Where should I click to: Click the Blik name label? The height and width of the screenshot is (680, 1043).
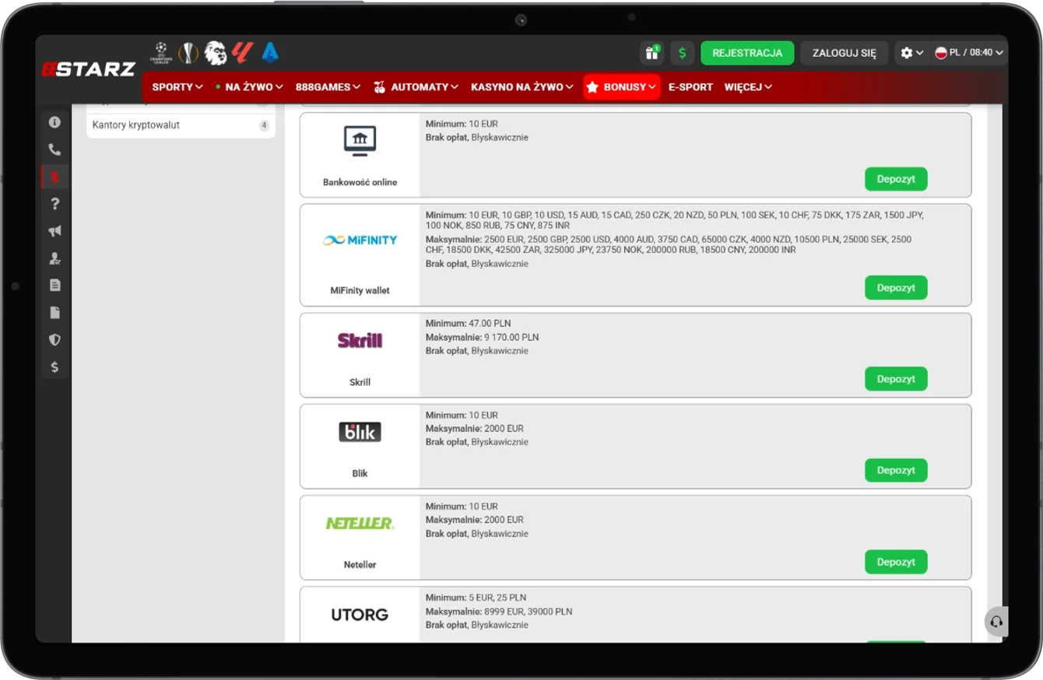(x=360, y=473)
